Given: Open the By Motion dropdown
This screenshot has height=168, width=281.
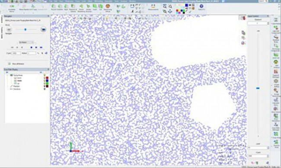Looking at the screenshot, I should [x=26, y=42].
